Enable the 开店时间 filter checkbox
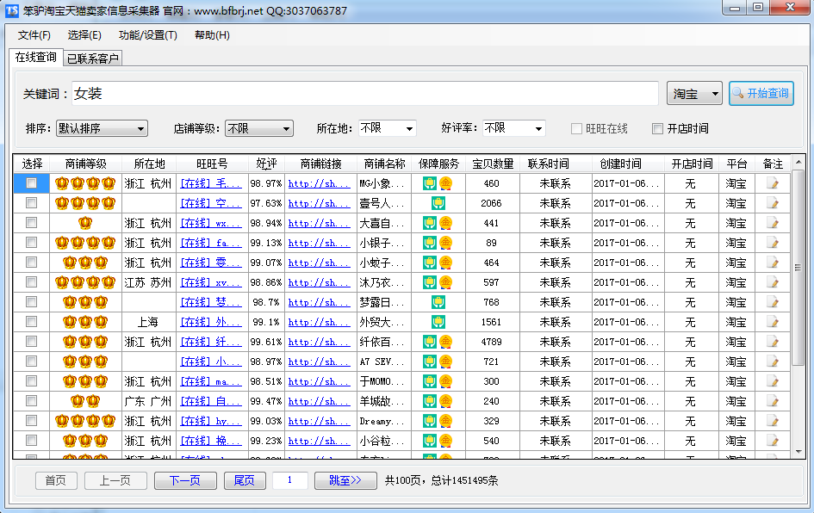The height and width of the screenshot is (513, 814). tap(658, 128)
